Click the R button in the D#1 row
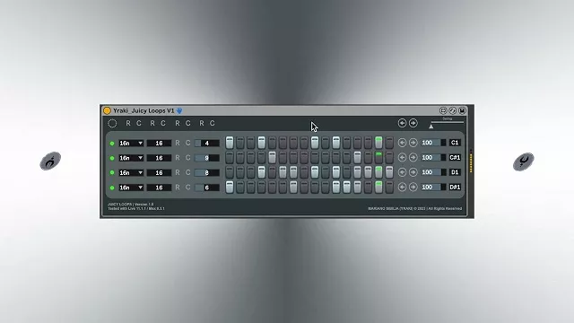 178,188
